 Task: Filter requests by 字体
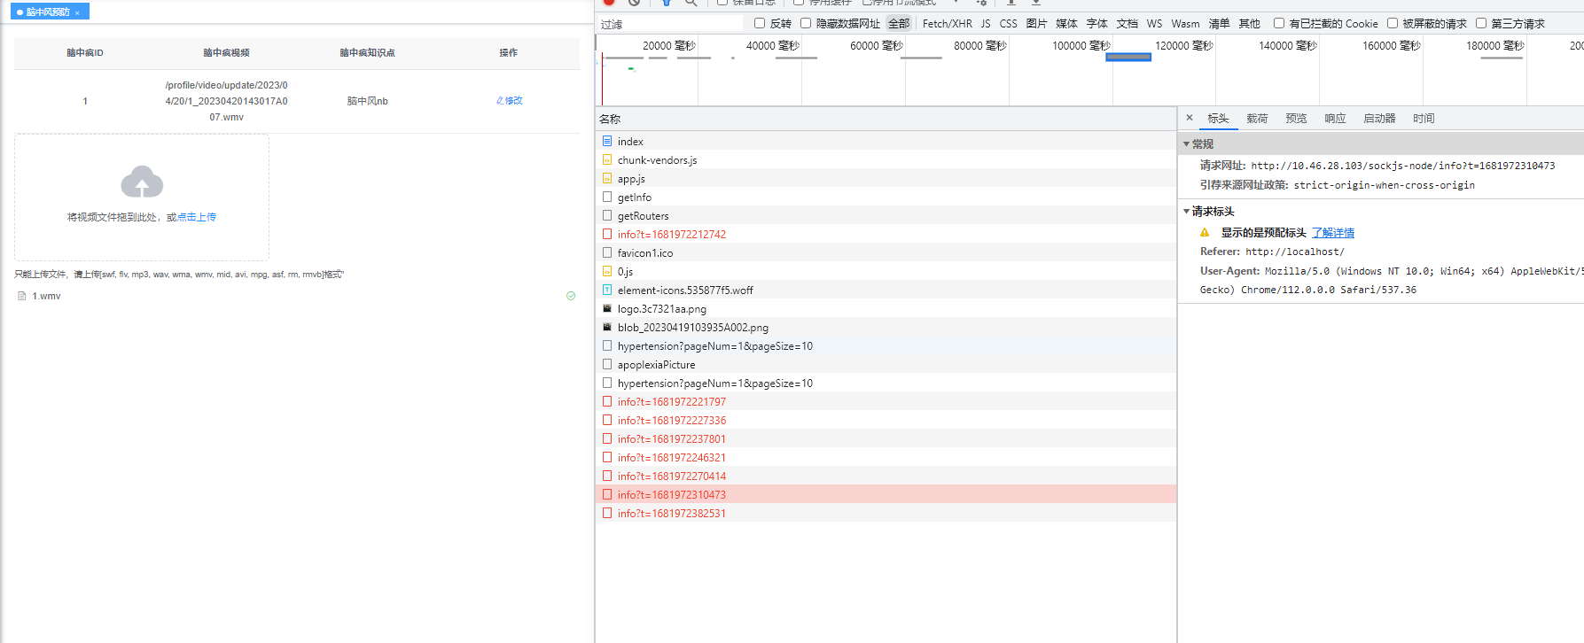[1096, 24]
